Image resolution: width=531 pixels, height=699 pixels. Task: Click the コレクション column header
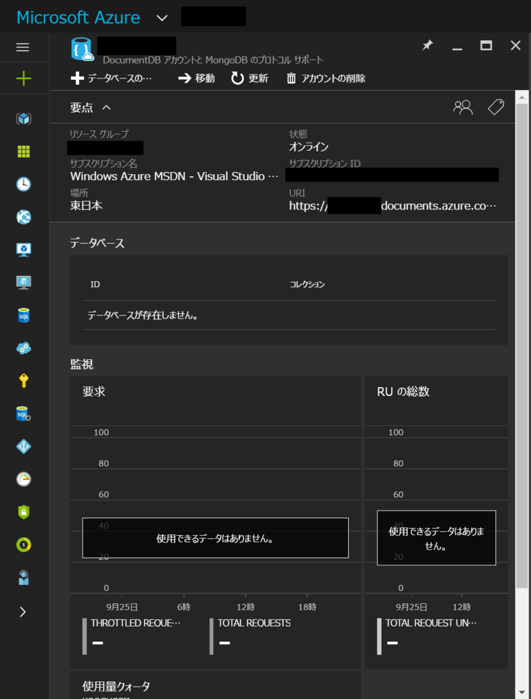307,285
